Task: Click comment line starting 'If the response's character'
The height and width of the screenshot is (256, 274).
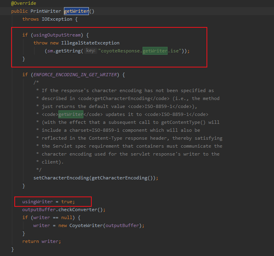Action: point(125,90)
